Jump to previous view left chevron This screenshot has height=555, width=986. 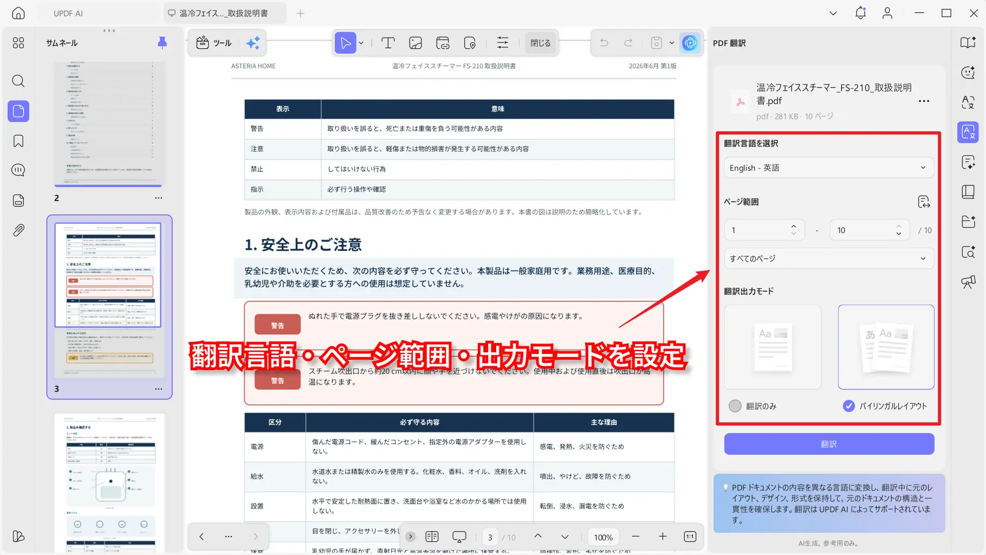pos(202,537)
